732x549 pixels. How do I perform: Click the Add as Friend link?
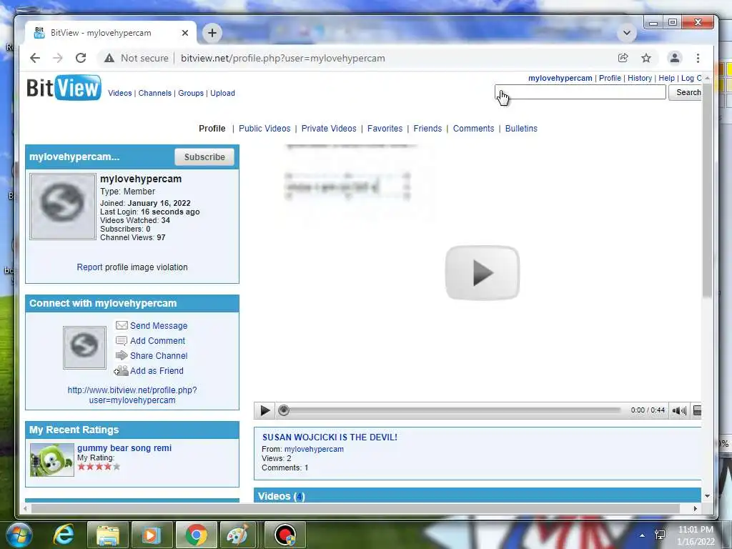tap(157, 371)
